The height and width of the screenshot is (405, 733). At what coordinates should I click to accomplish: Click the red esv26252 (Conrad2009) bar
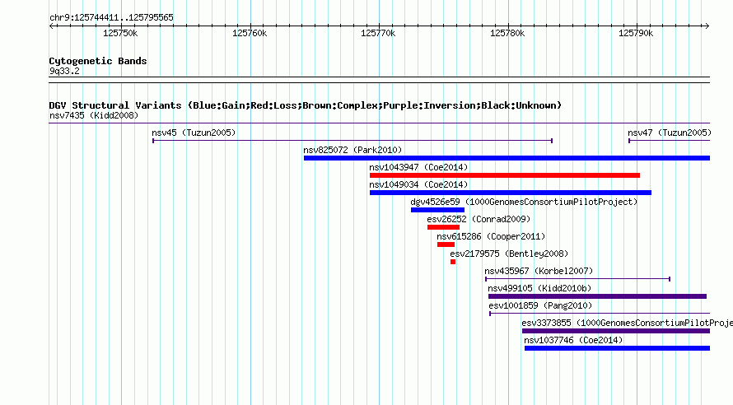(x=443, y=227)
